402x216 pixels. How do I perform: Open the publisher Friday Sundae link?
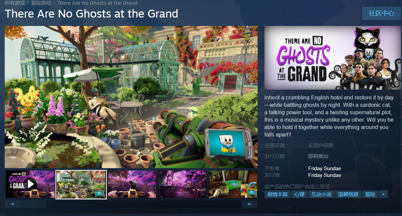[324, 175]
